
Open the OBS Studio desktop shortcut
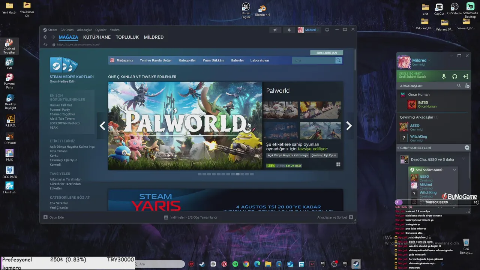[x=454, y=9]
